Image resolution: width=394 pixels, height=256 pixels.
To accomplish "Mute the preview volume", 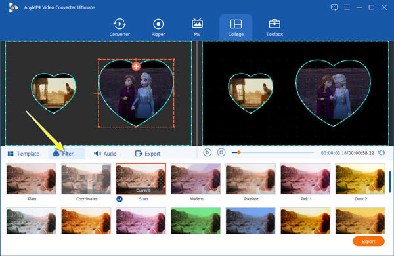I will point(382,153).
